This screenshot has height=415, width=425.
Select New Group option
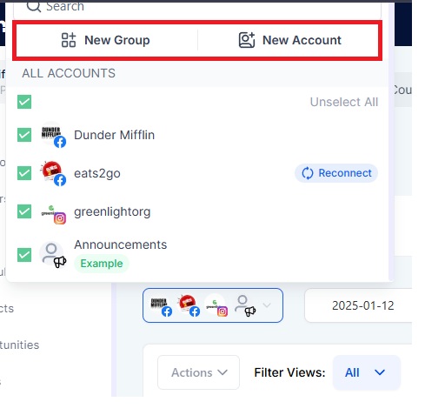point(106,40)
